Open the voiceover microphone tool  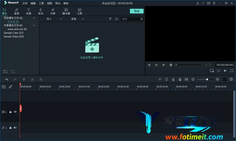tap(173, 79)
